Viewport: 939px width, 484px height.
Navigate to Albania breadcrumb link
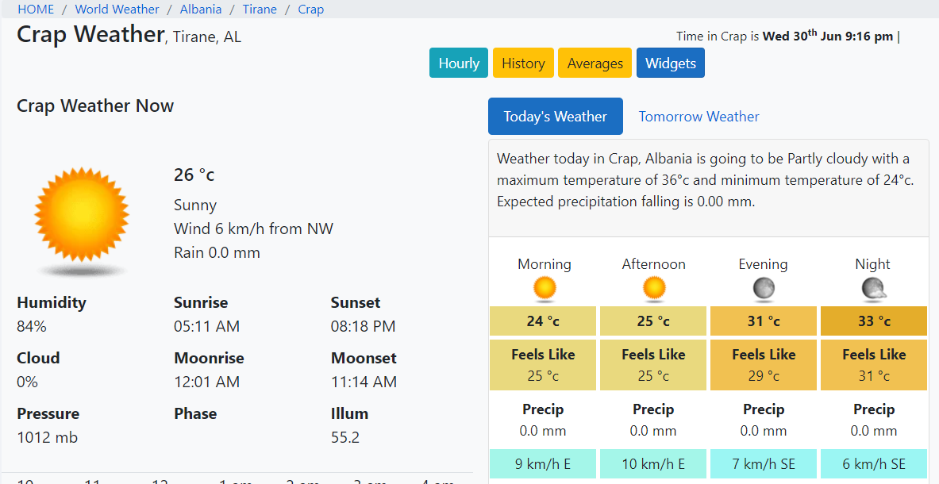(201, 10)
